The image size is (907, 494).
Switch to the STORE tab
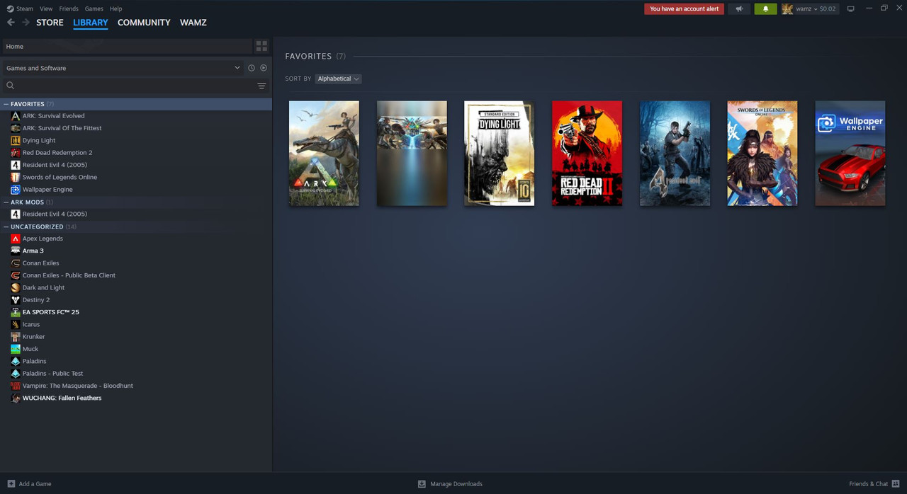(50, 23)
